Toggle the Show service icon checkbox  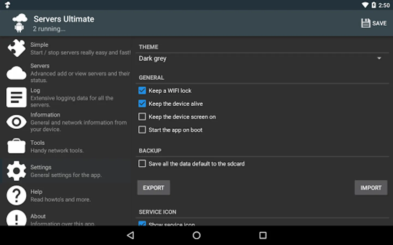coord(142,223)
